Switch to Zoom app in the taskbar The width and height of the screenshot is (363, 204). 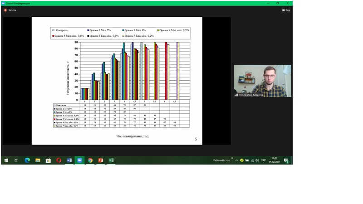[80, 160]
